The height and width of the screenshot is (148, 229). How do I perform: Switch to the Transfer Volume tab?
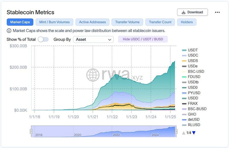[127, 22]
